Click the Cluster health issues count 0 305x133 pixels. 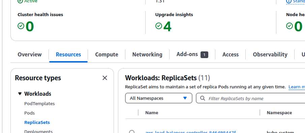[x=30, y=27]
